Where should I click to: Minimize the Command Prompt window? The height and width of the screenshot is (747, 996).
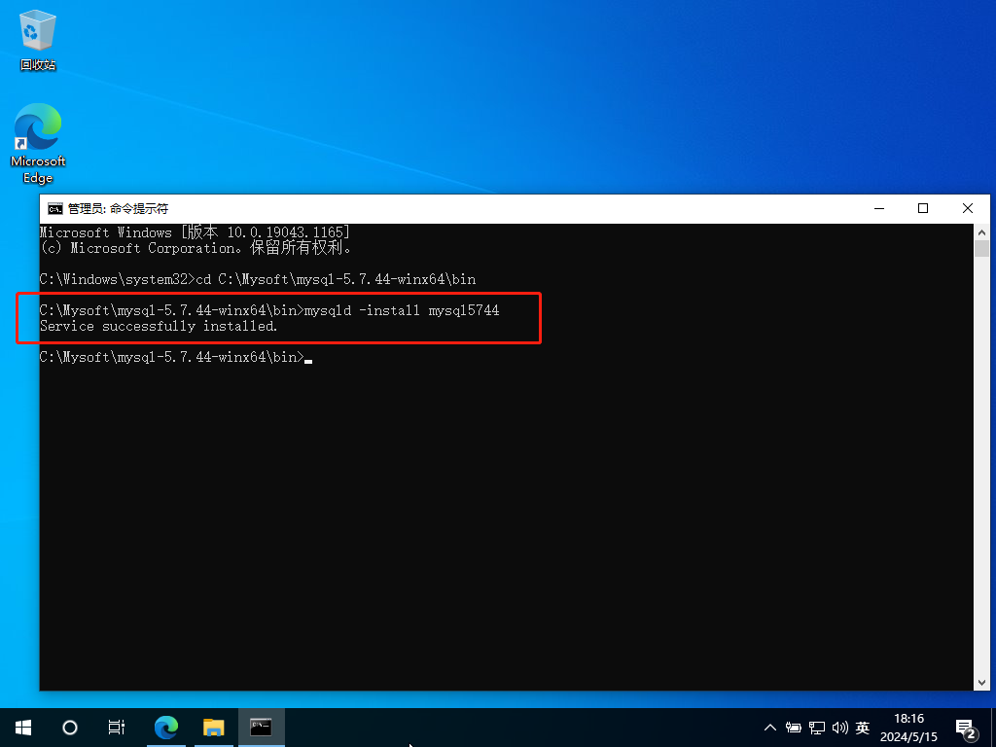click(x=878, y=208)
